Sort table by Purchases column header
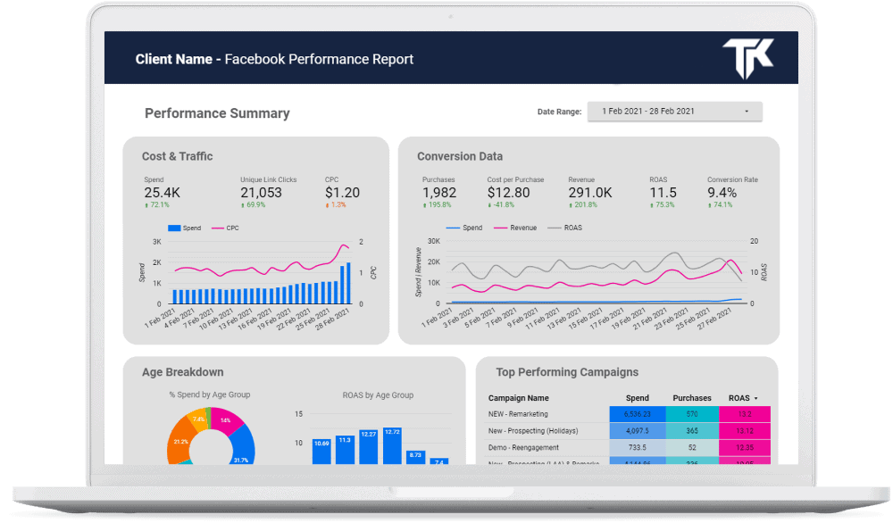893x523 pixels. click(692, 398)
